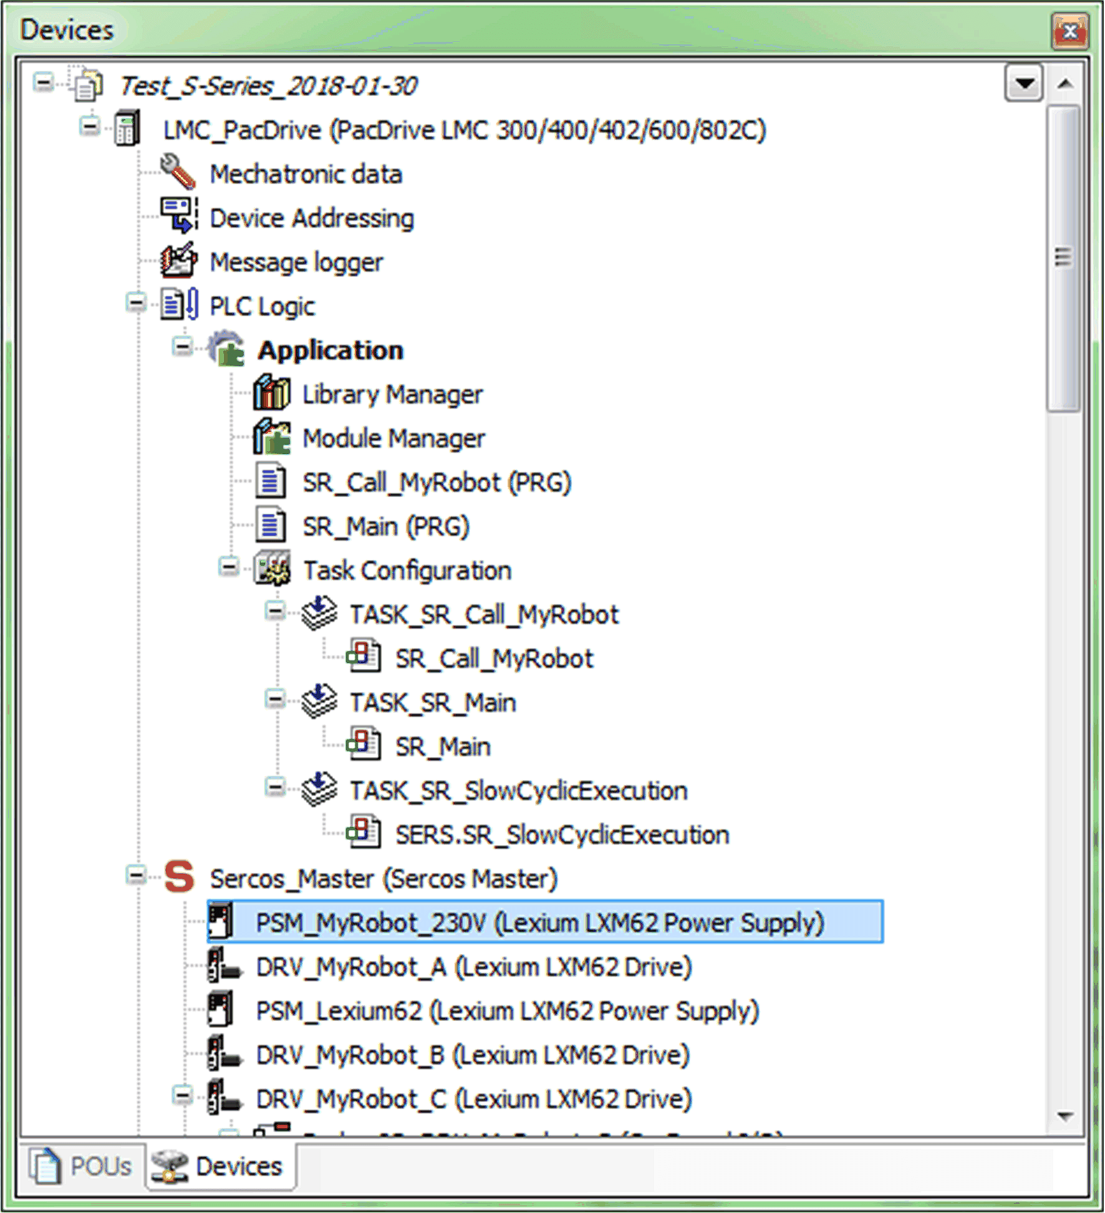1105x1213 pixels.
Task: Click the scrollbar down arrow
Action: click(x=1065, y=1115)
